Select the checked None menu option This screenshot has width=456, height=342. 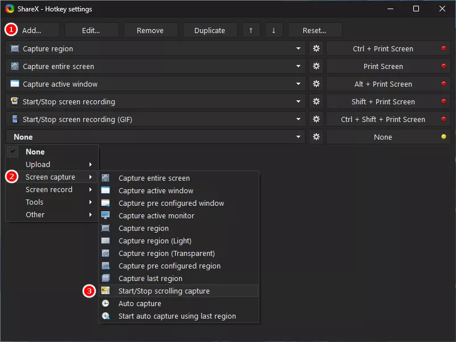click(52, 152)
